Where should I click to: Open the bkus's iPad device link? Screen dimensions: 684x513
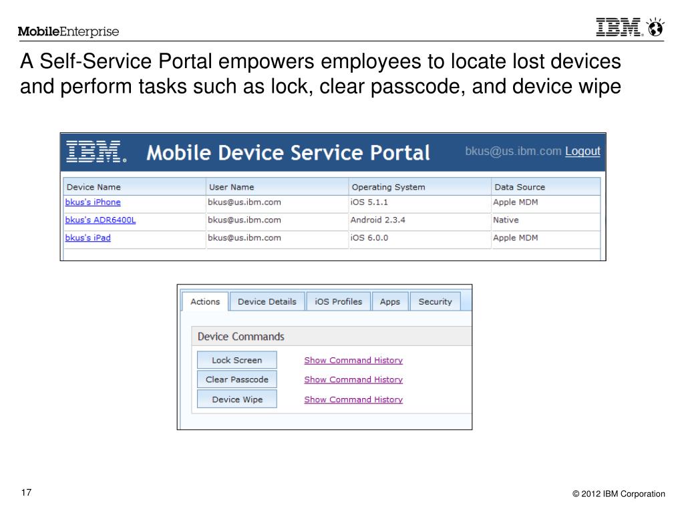pyautogui.click(x=88, y=238)
